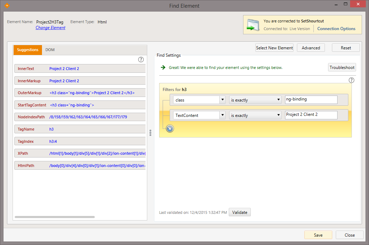Screen dimensions: 369x245
Task: Click the horizontal scrollbar in Suggestions
Action: (x=55, y=217)
